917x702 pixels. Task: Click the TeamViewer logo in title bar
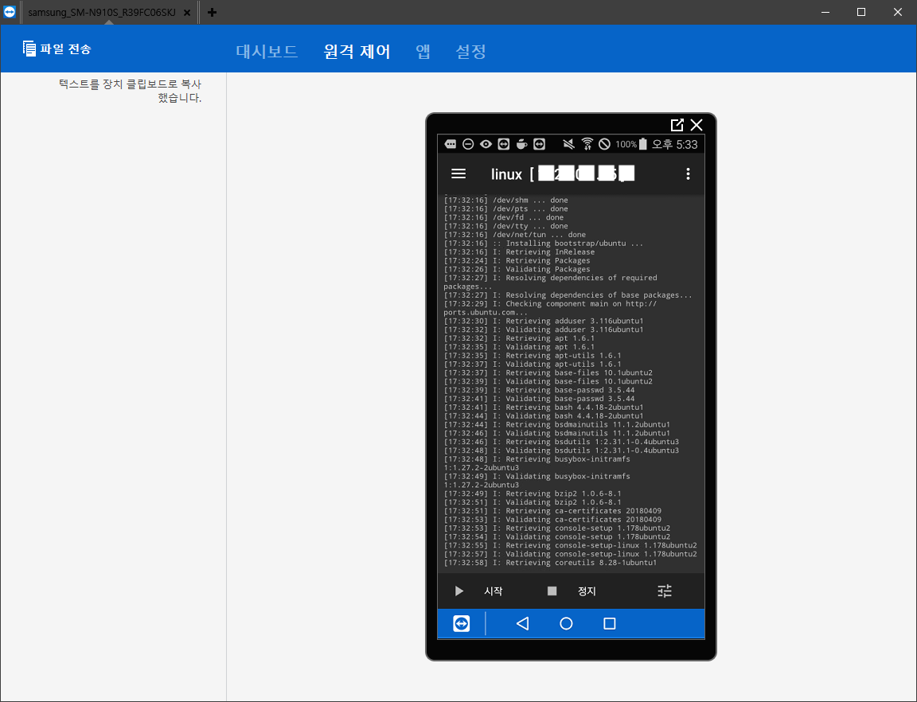(10, 12)
